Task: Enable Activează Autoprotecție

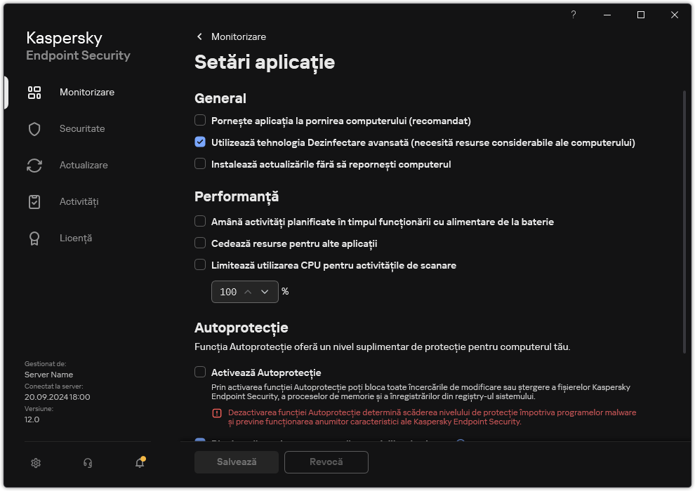Action: 199,372
